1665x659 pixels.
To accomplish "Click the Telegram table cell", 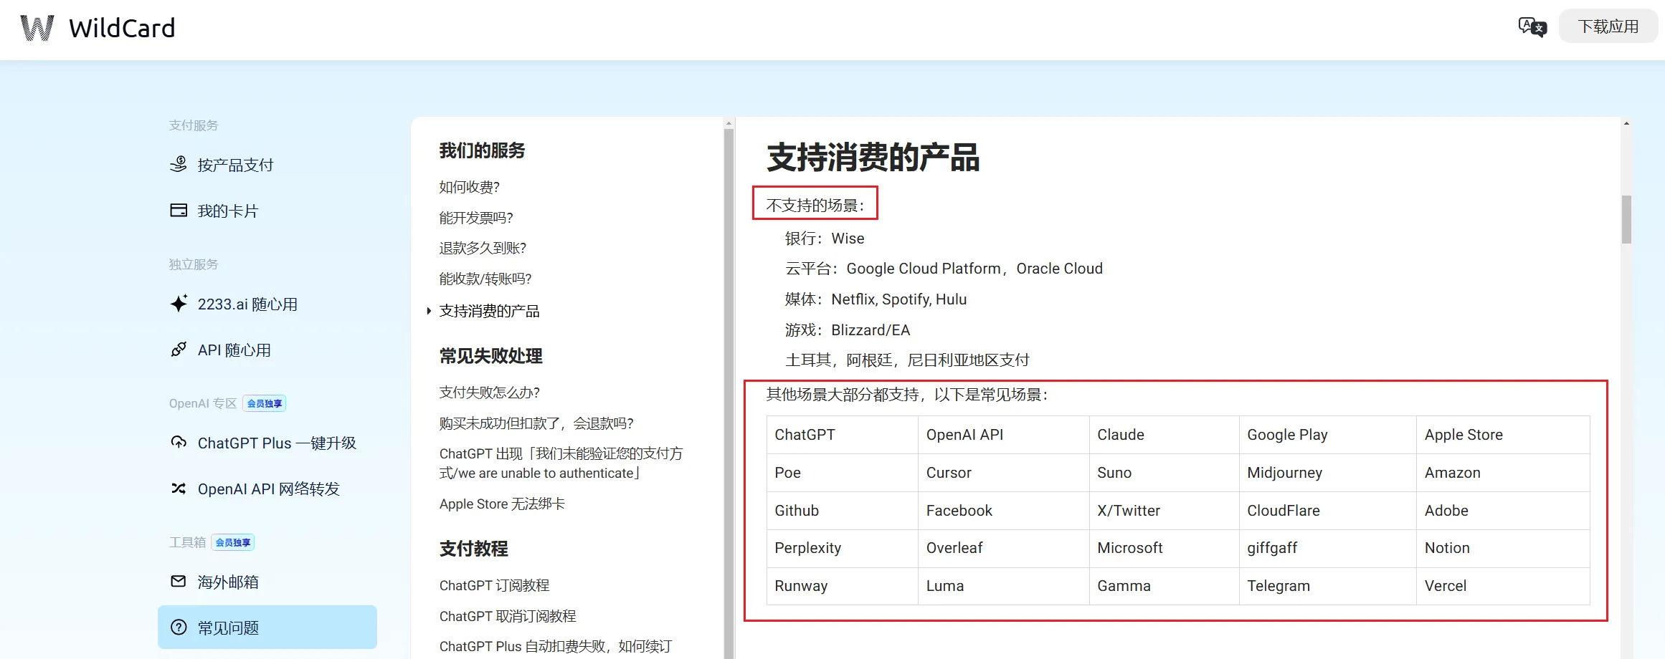I will click(1328, 586).
